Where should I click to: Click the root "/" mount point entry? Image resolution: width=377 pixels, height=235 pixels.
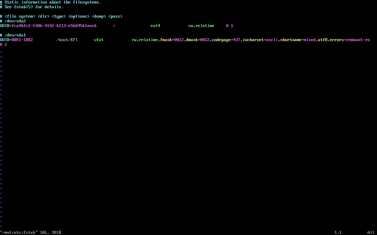(114, 26)
